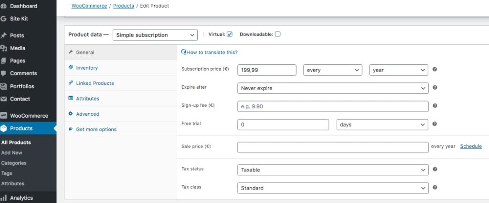Click help icon next to Expire after
The width and height of the screenshot is (489, 203).
(435, 88)
